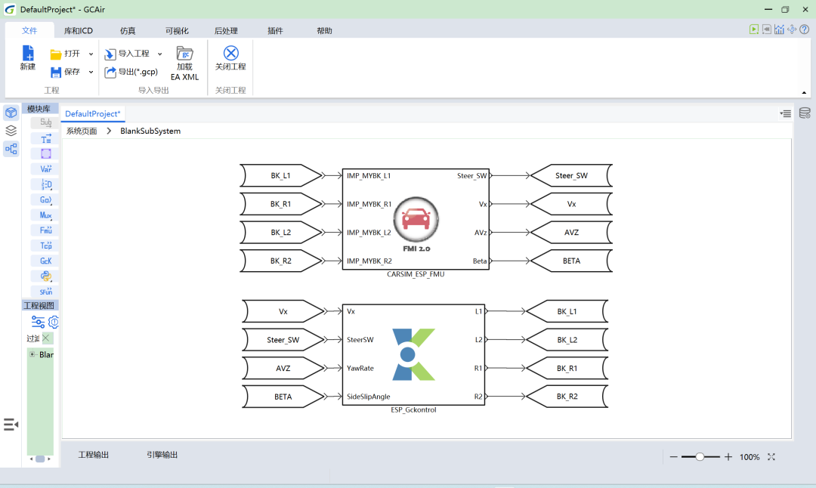The height and width of the screenshot is (488, 816).
Task: Select the text block icon in module library
Action: (x=46, y=138)
